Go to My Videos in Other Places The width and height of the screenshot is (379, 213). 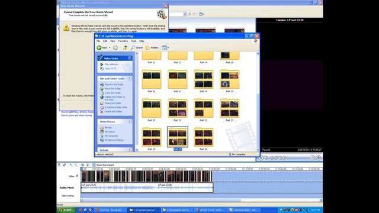(x=110, y=131)
